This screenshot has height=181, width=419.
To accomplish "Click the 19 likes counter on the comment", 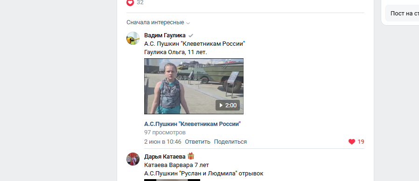I will [x=361, y=142].
